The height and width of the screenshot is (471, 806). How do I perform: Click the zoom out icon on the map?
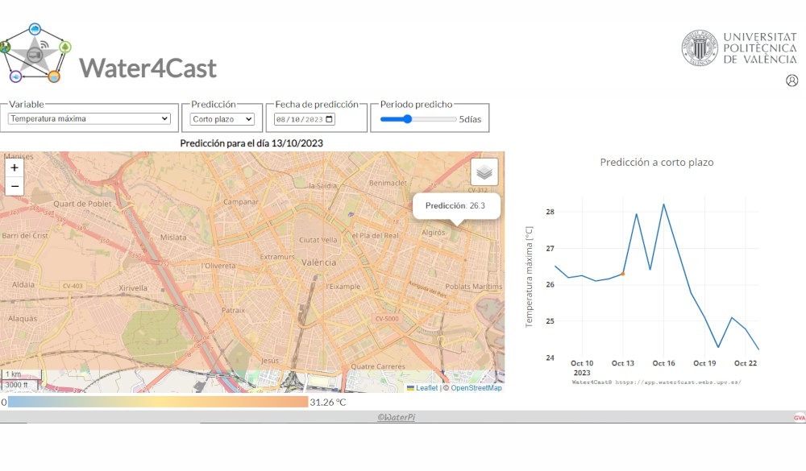pos(14,186)
